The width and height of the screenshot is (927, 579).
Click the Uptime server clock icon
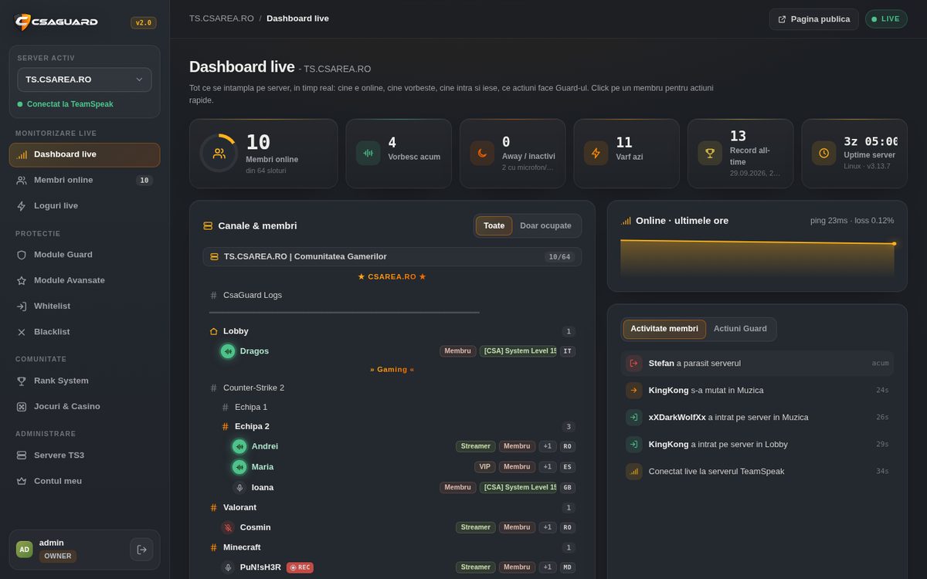(823, 153)
